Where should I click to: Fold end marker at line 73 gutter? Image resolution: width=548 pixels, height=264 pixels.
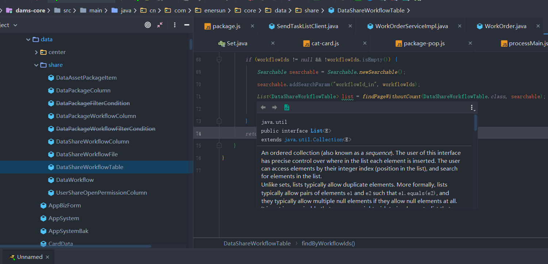[219, 120]
